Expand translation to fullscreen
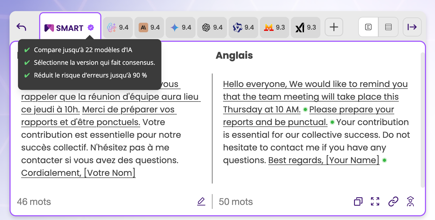This screenshot has height=220, width=435. pyautogui.click(x=375, y=201)
